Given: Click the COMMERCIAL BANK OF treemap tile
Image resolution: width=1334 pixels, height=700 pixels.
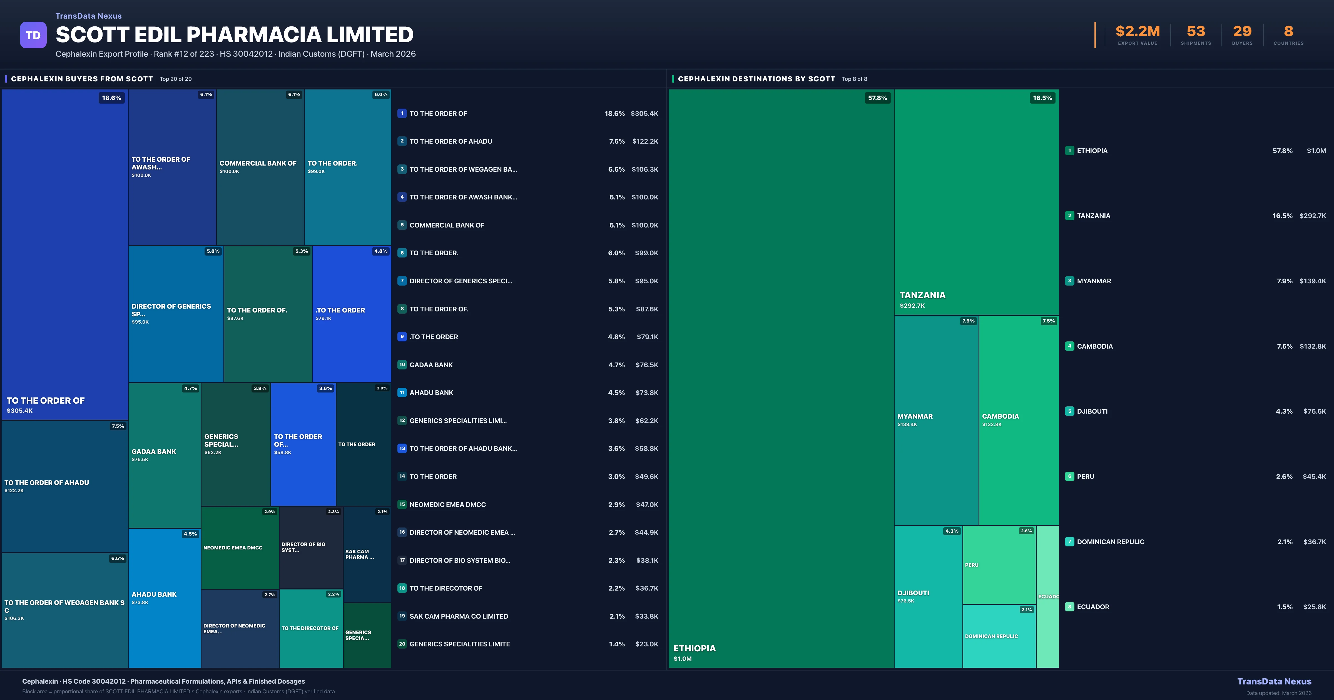Looking at the screenshot, I should pyautogui.click(x=260, y=167).
